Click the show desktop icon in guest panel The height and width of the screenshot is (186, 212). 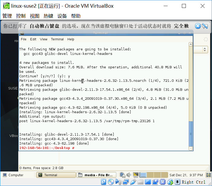coord(209,175)
